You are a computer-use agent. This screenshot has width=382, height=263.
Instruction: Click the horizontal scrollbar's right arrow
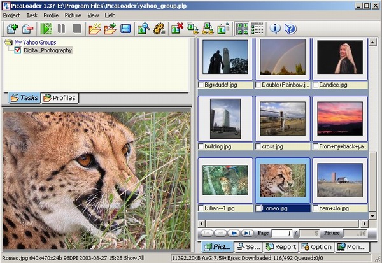(364, 224)
